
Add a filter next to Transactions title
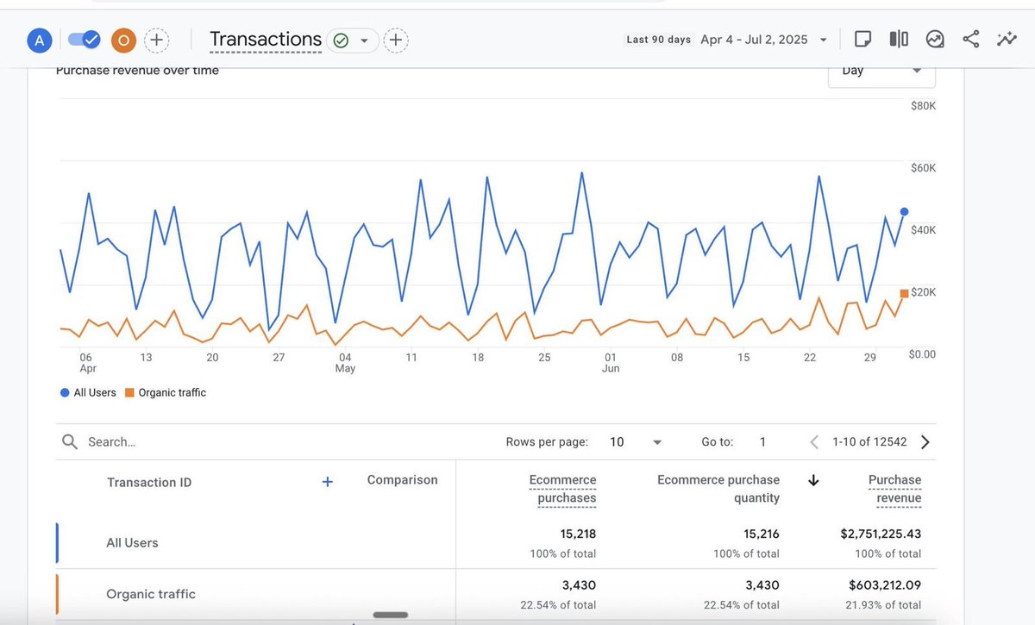[x=395, y=40]
